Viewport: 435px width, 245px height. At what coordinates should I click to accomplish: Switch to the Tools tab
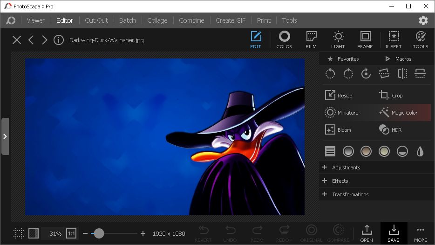[x=289, y=20]
